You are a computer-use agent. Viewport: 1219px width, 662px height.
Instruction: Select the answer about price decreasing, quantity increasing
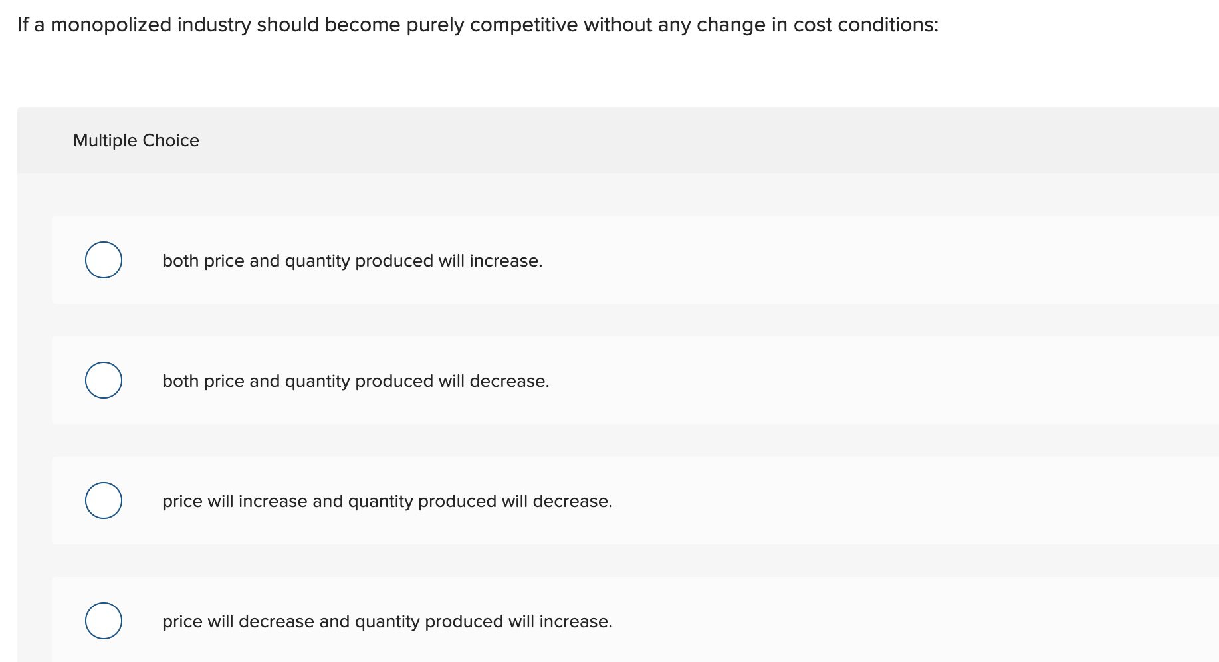pyautogui.click(x=387, y=621)
